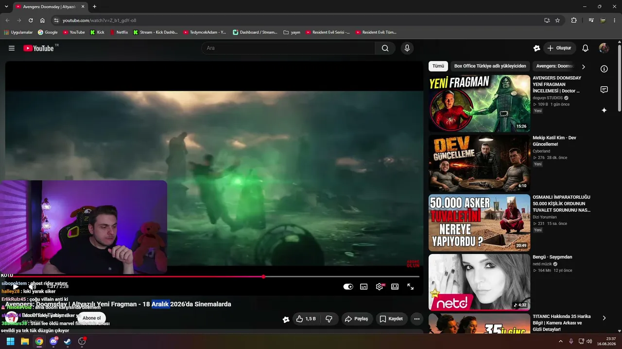Open the account avatar menu
The height and width of the screenshot is (349, 622).
[x=604, y=48]
